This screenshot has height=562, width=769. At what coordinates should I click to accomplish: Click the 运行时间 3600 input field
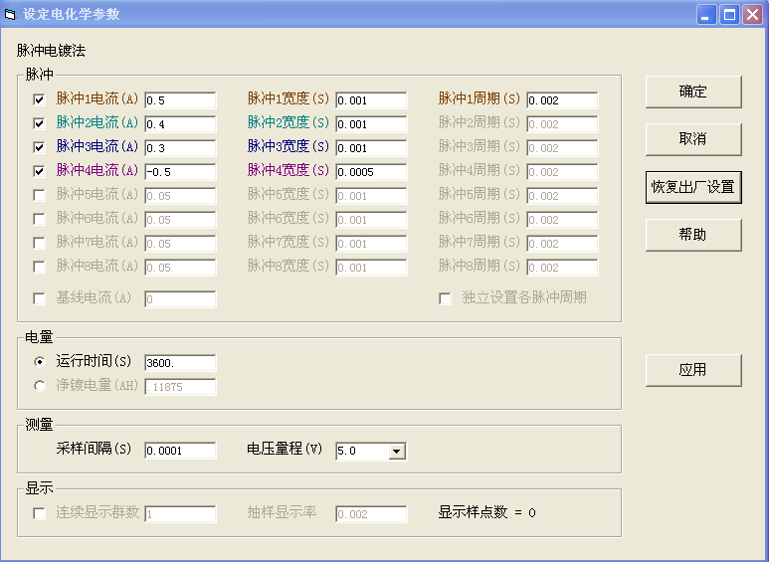pos(180,363)
